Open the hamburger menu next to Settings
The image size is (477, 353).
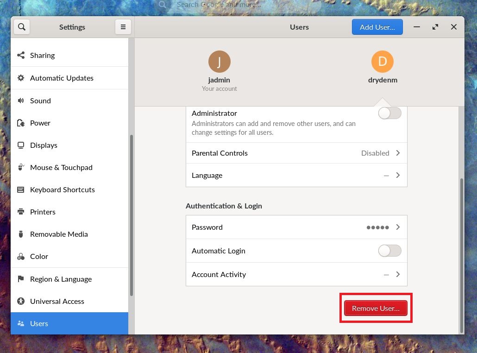point(123,27)
